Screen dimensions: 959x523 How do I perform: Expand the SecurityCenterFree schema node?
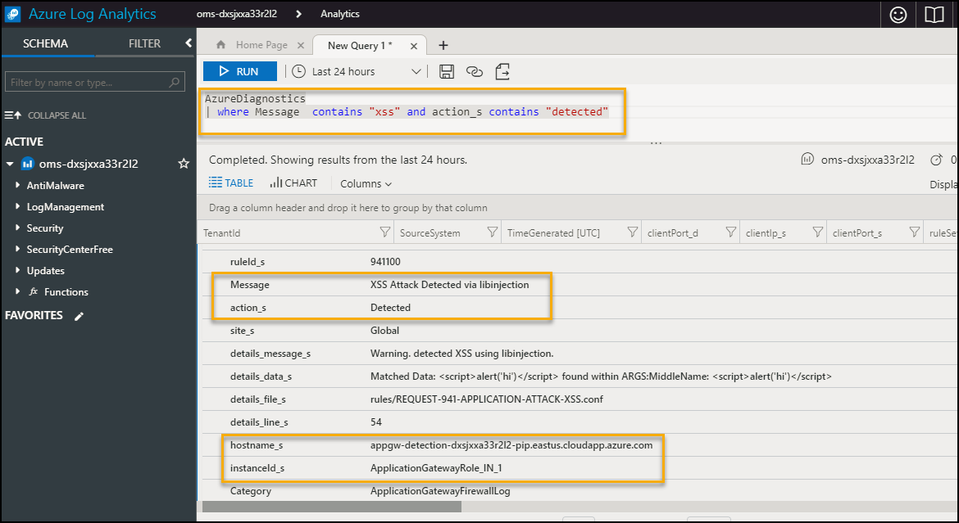click(18, 250)
